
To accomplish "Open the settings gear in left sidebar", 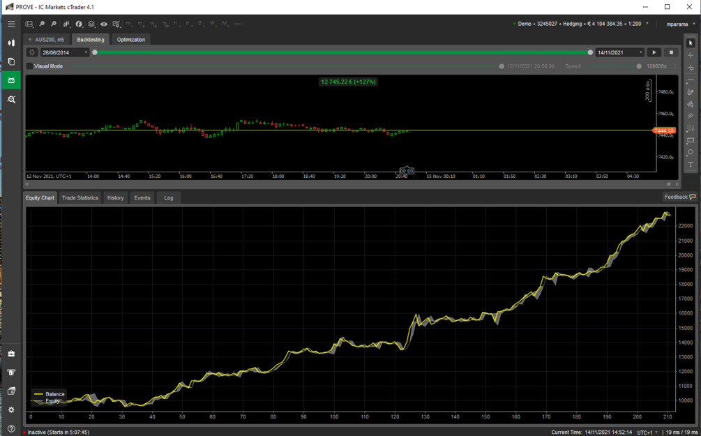I will point(11,410).
